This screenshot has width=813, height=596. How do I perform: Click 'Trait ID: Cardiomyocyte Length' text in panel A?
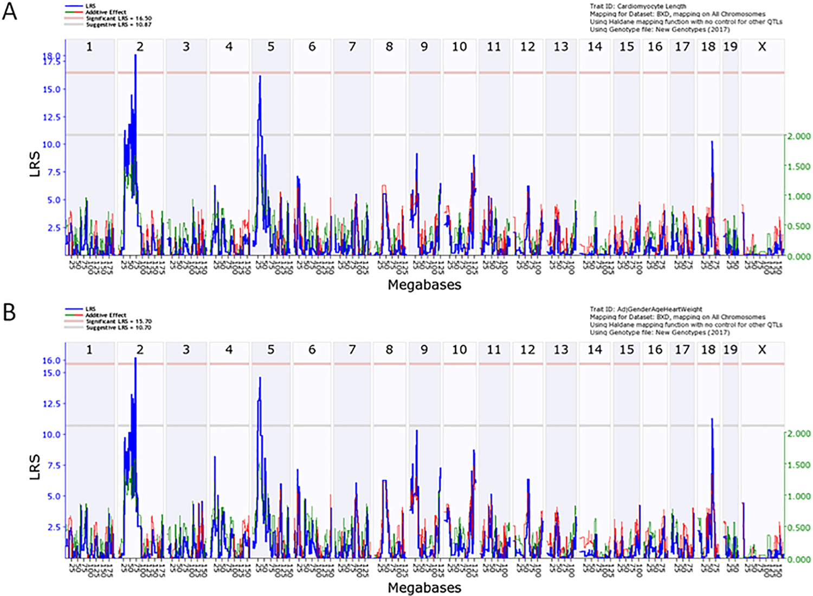638,6
